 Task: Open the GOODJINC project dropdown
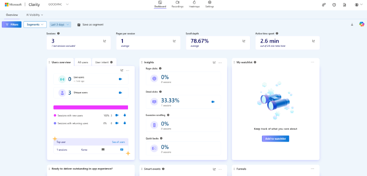click(58, 4)
